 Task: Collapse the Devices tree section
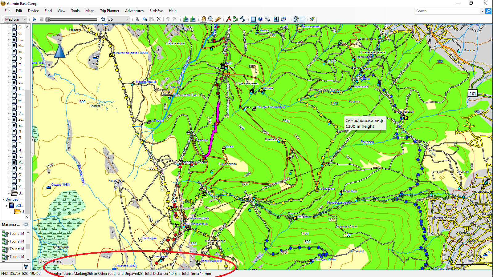[x=3, y=199]
